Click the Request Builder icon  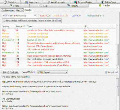click(76, 2)
